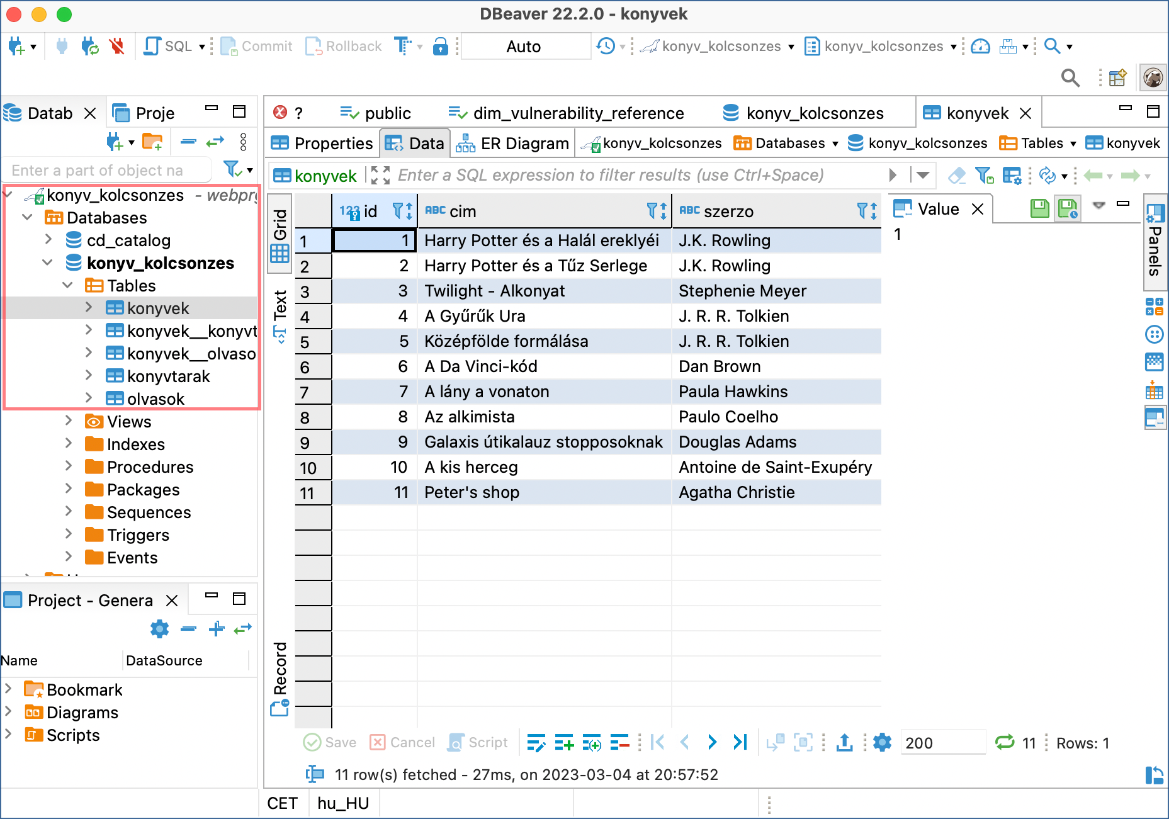The height and width of the screenshot is (819, 1169).
Task: Toggle the Panels side button
Action: 1155,242
